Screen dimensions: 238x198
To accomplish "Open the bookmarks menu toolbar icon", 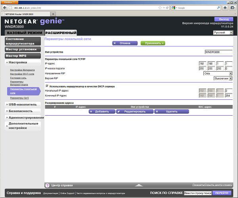I will 232,8.
